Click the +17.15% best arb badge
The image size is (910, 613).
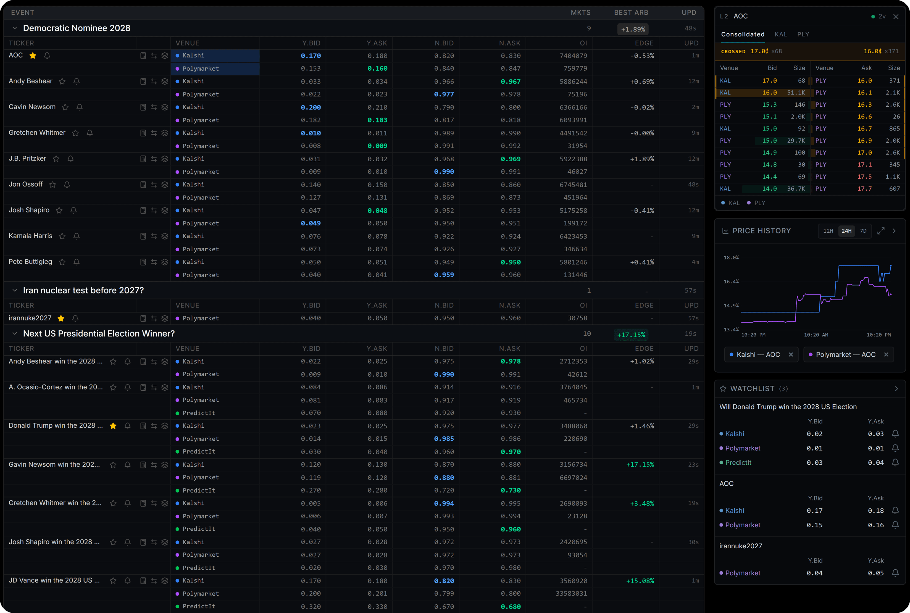631,335
